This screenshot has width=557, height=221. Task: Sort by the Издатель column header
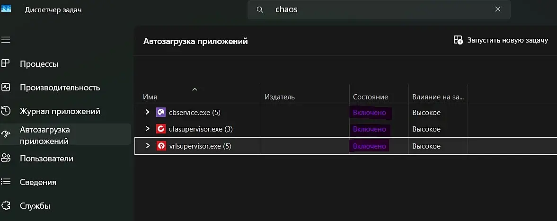click(280, 97)
